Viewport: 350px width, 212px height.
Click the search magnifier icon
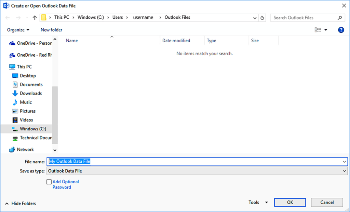[x=340, y=18]
